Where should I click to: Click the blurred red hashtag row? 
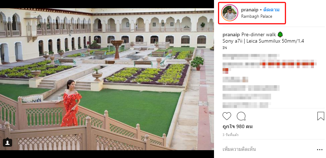click(269, 64)
